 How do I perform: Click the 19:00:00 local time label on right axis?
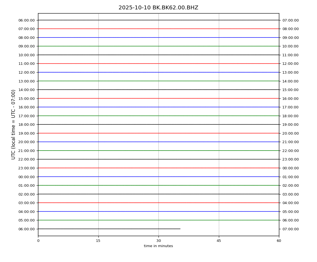[x=290, y=125]
